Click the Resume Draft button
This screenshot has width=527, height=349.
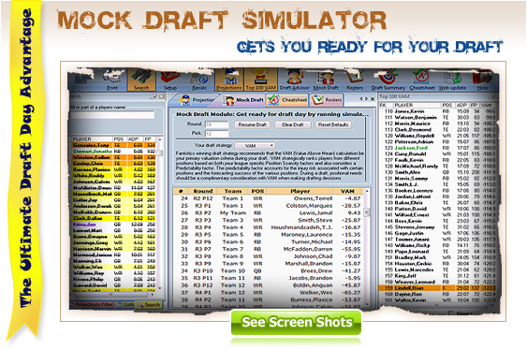[x=252, y=124]
